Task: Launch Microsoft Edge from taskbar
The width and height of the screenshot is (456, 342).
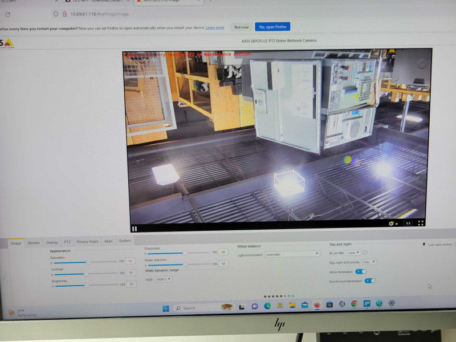Action: 267,306
